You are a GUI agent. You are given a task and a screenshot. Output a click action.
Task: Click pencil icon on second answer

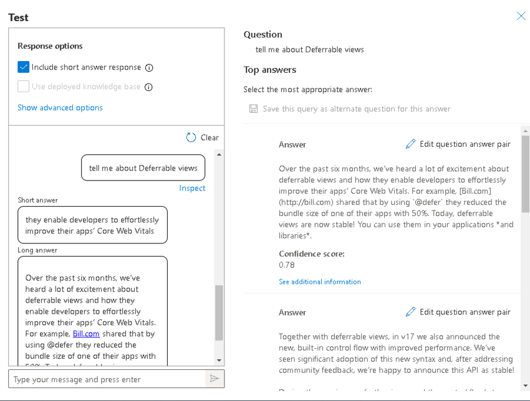pos(410,312)
